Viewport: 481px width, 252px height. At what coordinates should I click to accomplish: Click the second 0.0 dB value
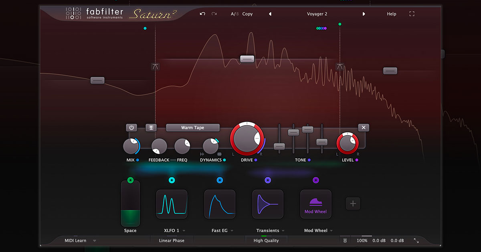[x=397, y=241]
